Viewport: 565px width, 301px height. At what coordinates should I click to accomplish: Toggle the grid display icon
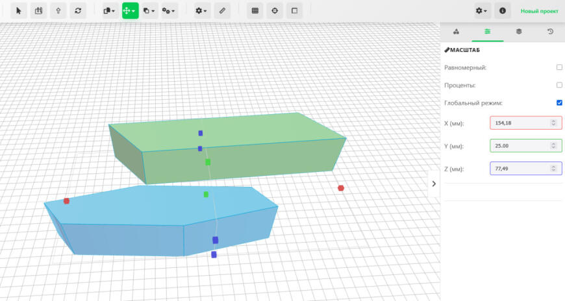[x=255, y=11]
